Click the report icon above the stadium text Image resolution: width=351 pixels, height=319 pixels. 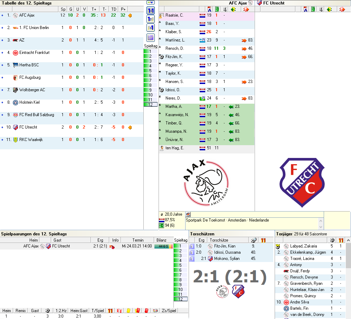pos(188,214)
